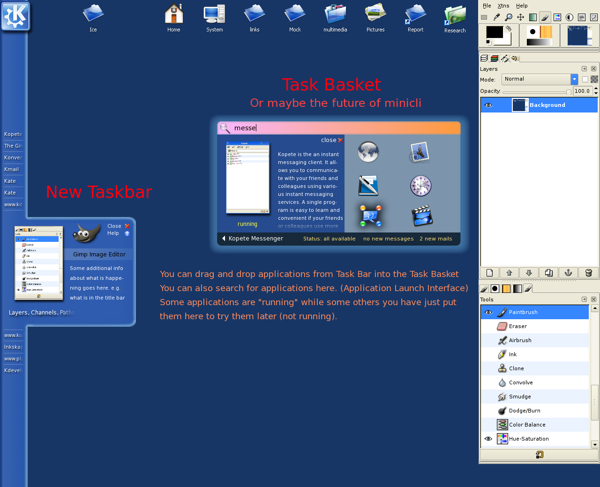This screenshot has height=487, width=600.
Task: Create a new layer
Action: [490, 273]
